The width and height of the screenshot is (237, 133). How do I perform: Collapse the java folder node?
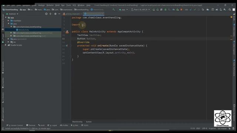(9, 24)
